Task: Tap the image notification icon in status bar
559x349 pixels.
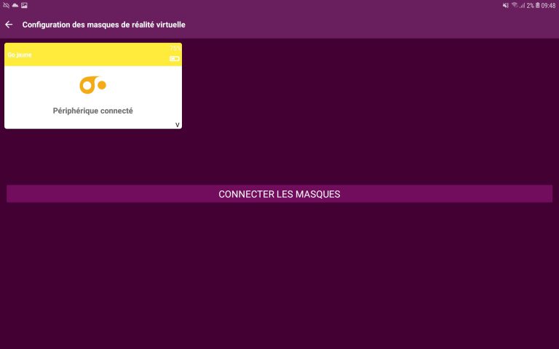Action: point(24,5)
